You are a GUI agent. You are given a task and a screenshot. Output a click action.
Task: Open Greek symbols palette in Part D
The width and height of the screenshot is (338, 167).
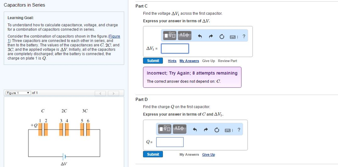tap(179, 129)
